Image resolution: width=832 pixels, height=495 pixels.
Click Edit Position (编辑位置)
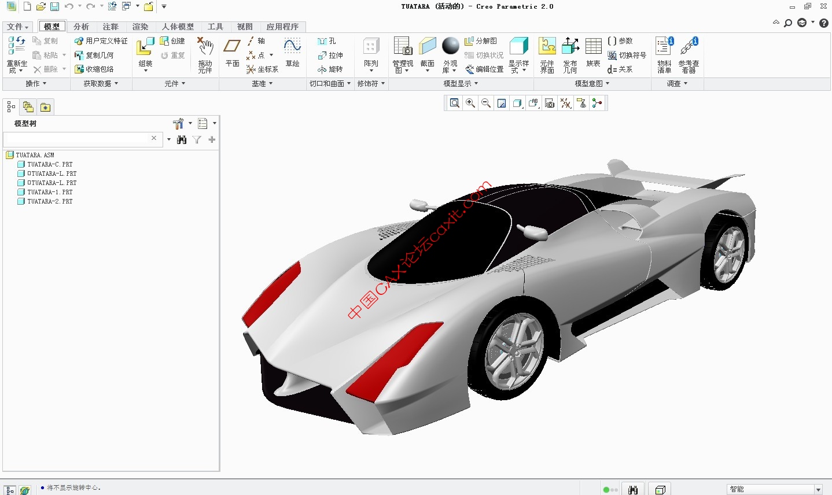coord(484,69)
